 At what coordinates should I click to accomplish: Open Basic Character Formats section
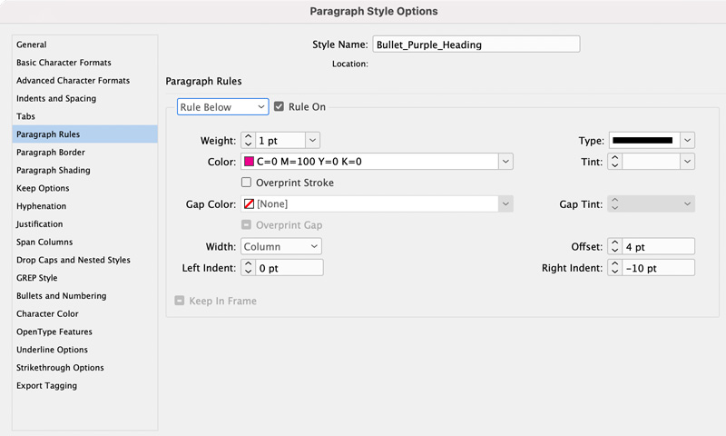tap(84, 63)
